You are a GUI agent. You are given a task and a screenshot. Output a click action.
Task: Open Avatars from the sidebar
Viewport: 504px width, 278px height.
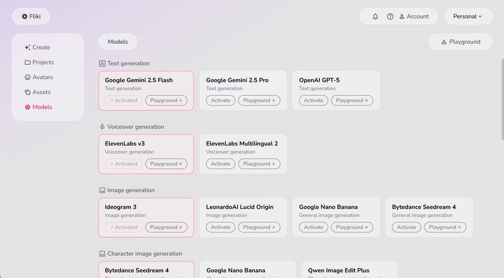pos(38,77)
